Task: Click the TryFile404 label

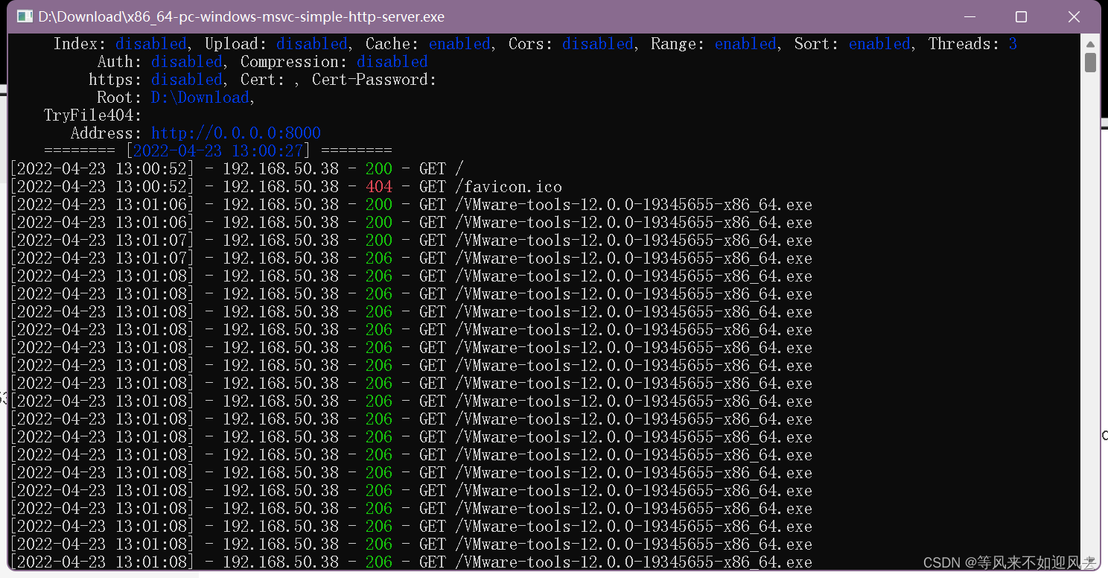Action: 93,115
